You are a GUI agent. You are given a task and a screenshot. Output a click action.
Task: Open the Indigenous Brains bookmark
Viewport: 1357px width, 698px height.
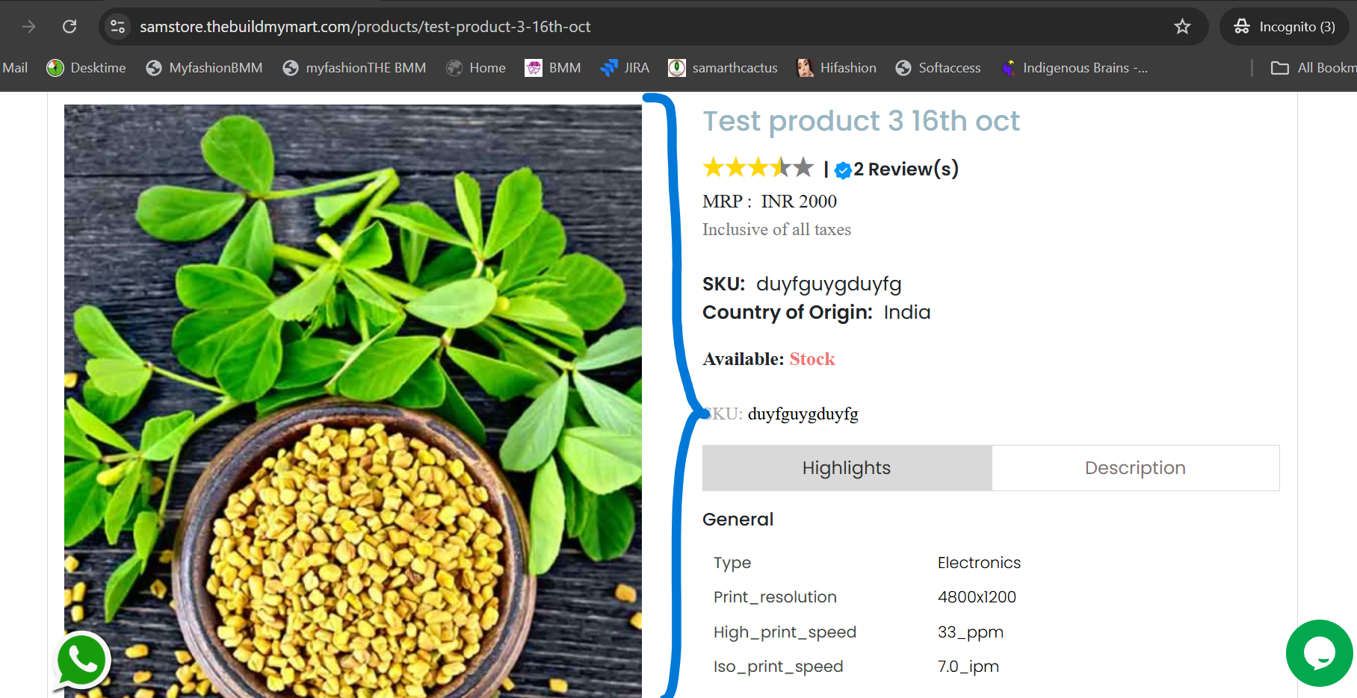[x=1074, y=68]
